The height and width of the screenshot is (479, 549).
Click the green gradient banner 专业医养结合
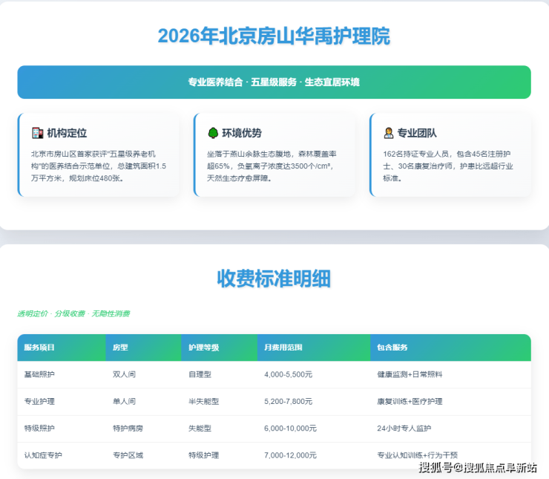[x=274, y=82]
